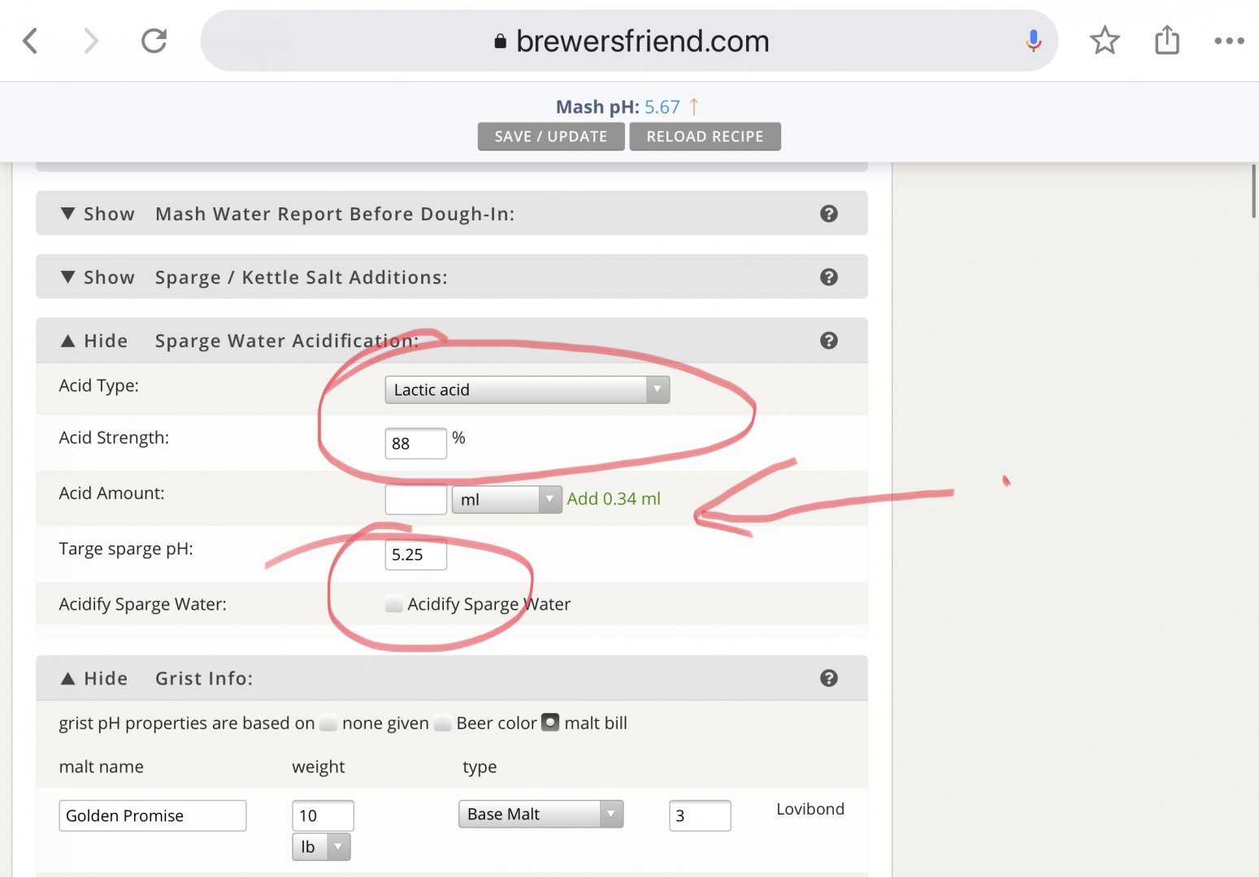Open the browser three-dot menu
This screenshot has width=1259, height=878.
coord(1228,41)
